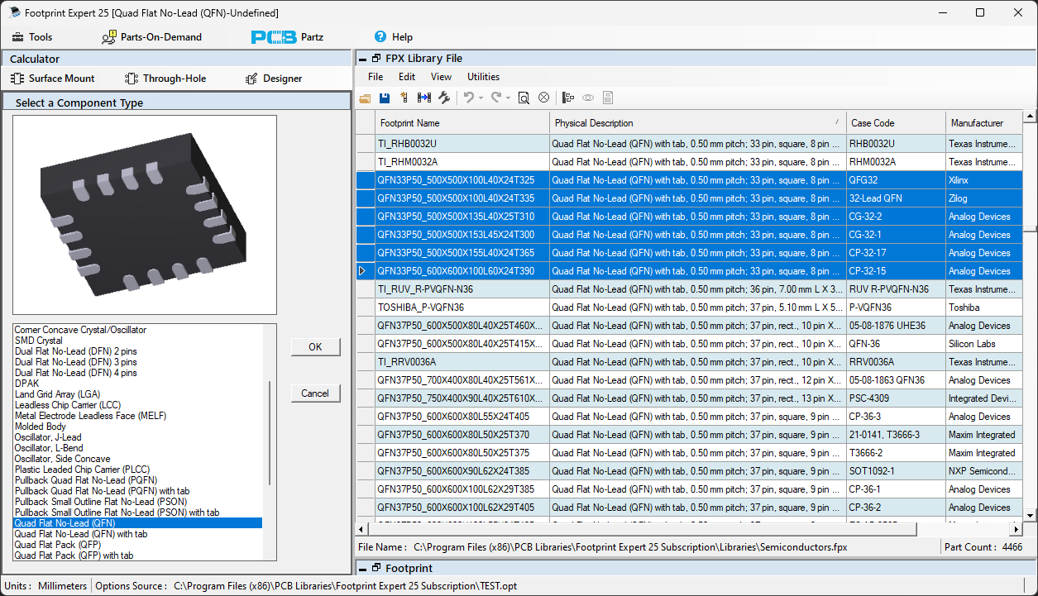The height and width of the screenshot is (596, 1038).
Task: Open the Utilities menu
Action: [x=484, y=77]
